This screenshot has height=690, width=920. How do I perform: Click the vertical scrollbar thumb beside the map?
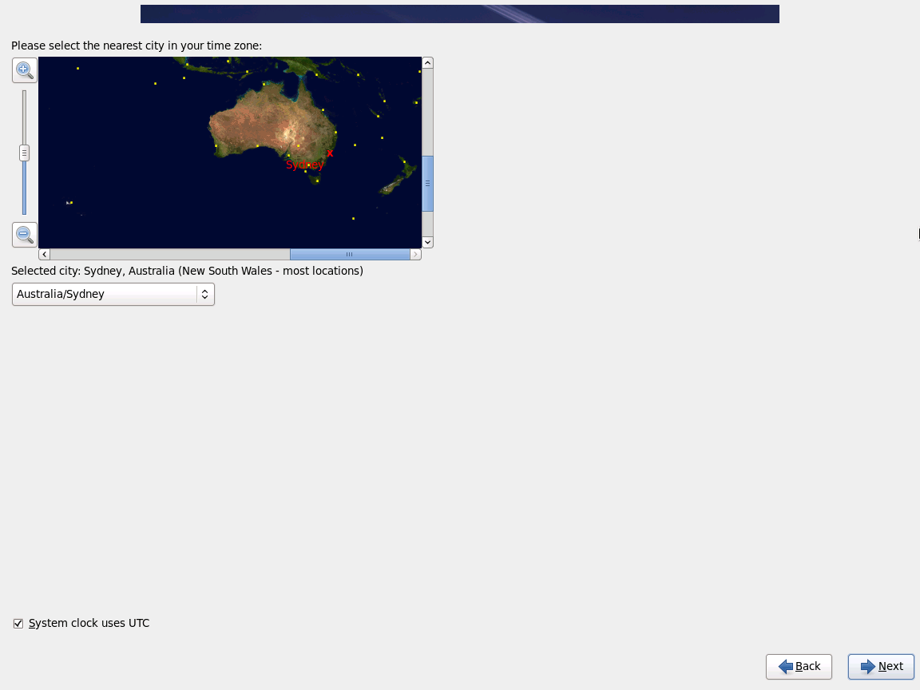[x=427, y=184]
